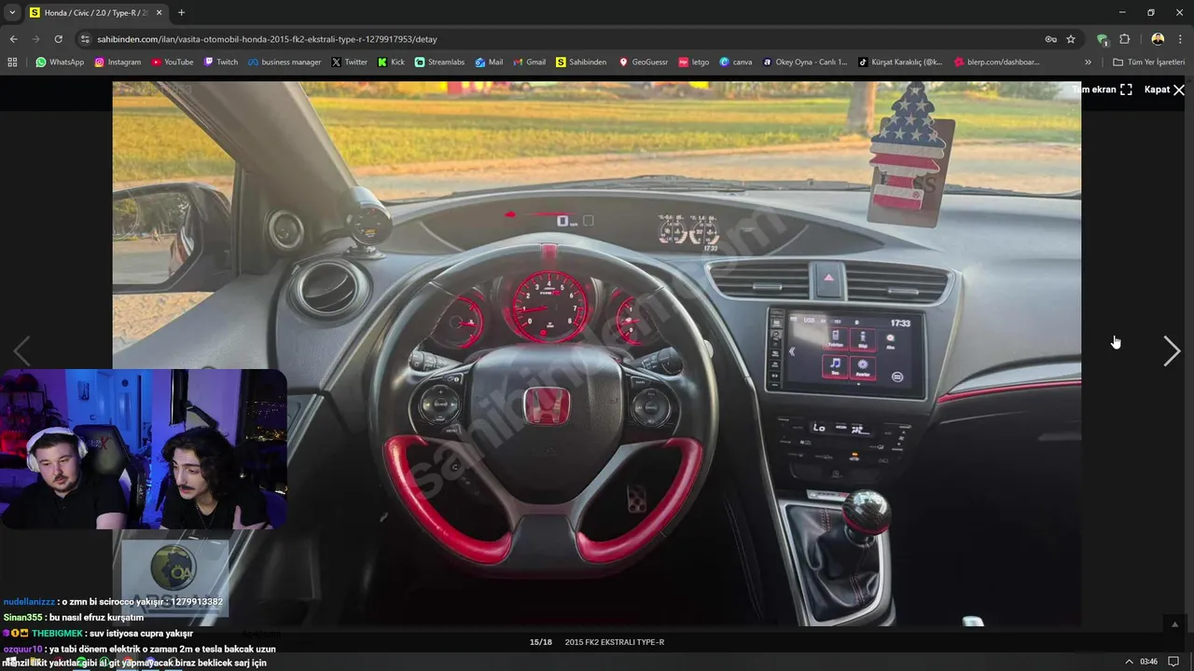Image resolution: width=1194 pixels, height=671 pixels.
Task: Click the browser Forward arrow
Action: click(x=35, y=39)
